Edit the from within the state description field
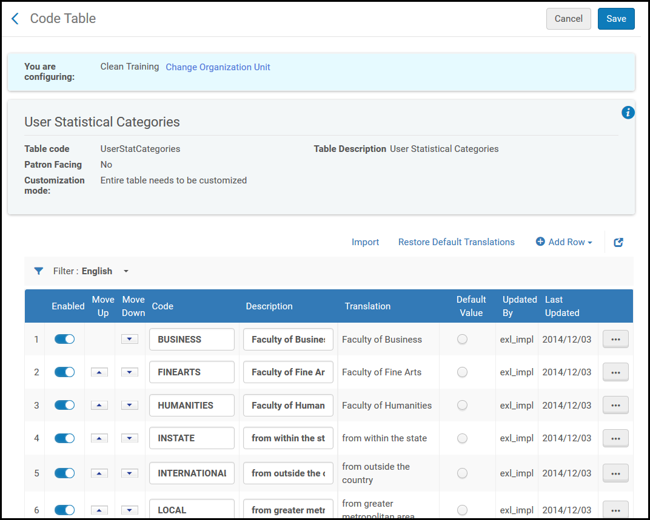The image size is (650, 520). [x=288, y=438]
